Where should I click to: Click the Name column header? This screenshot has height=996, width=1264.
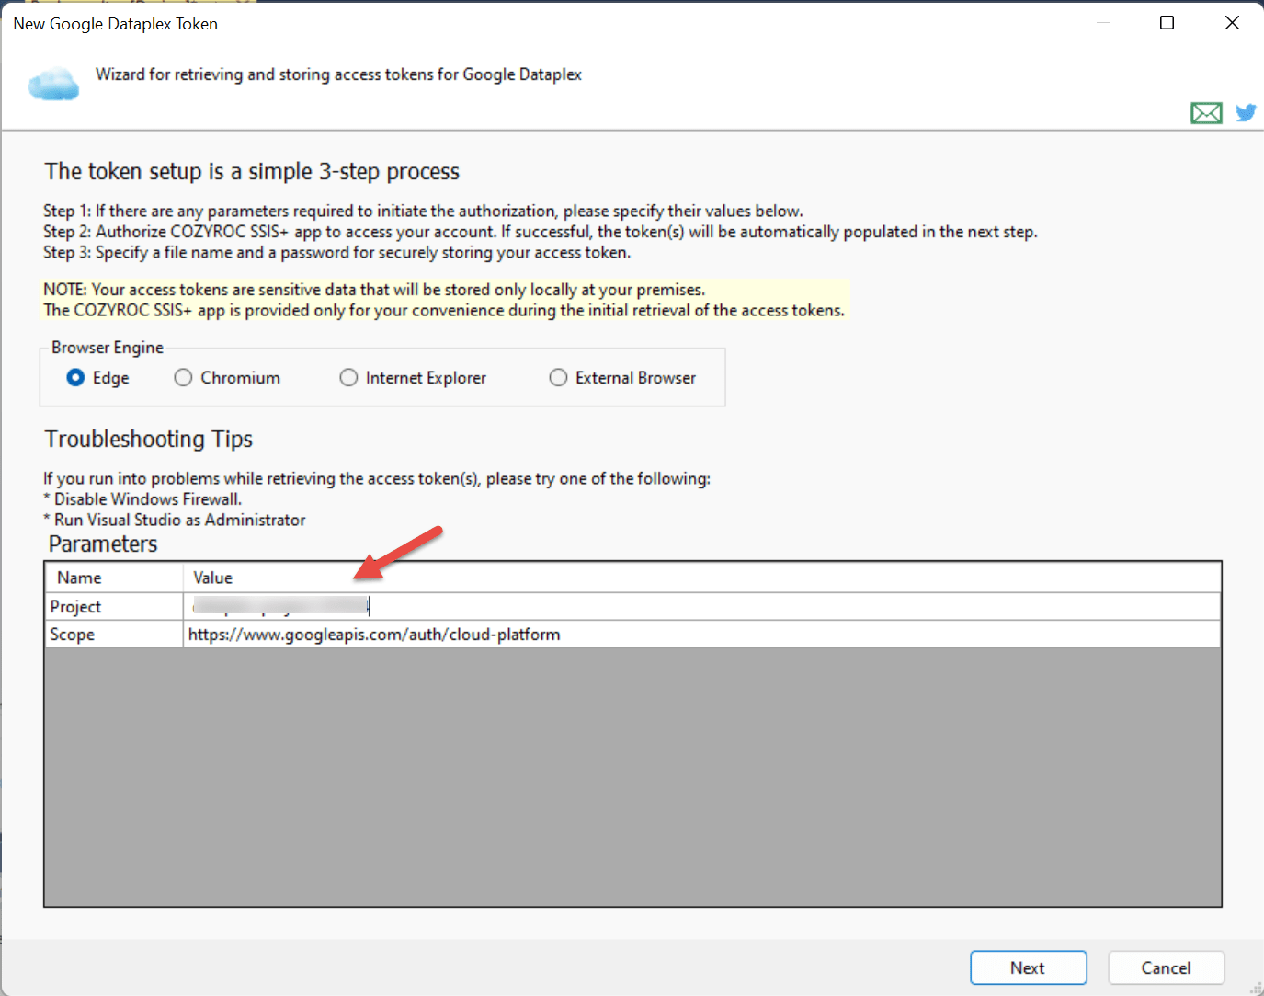click(114, 578)
